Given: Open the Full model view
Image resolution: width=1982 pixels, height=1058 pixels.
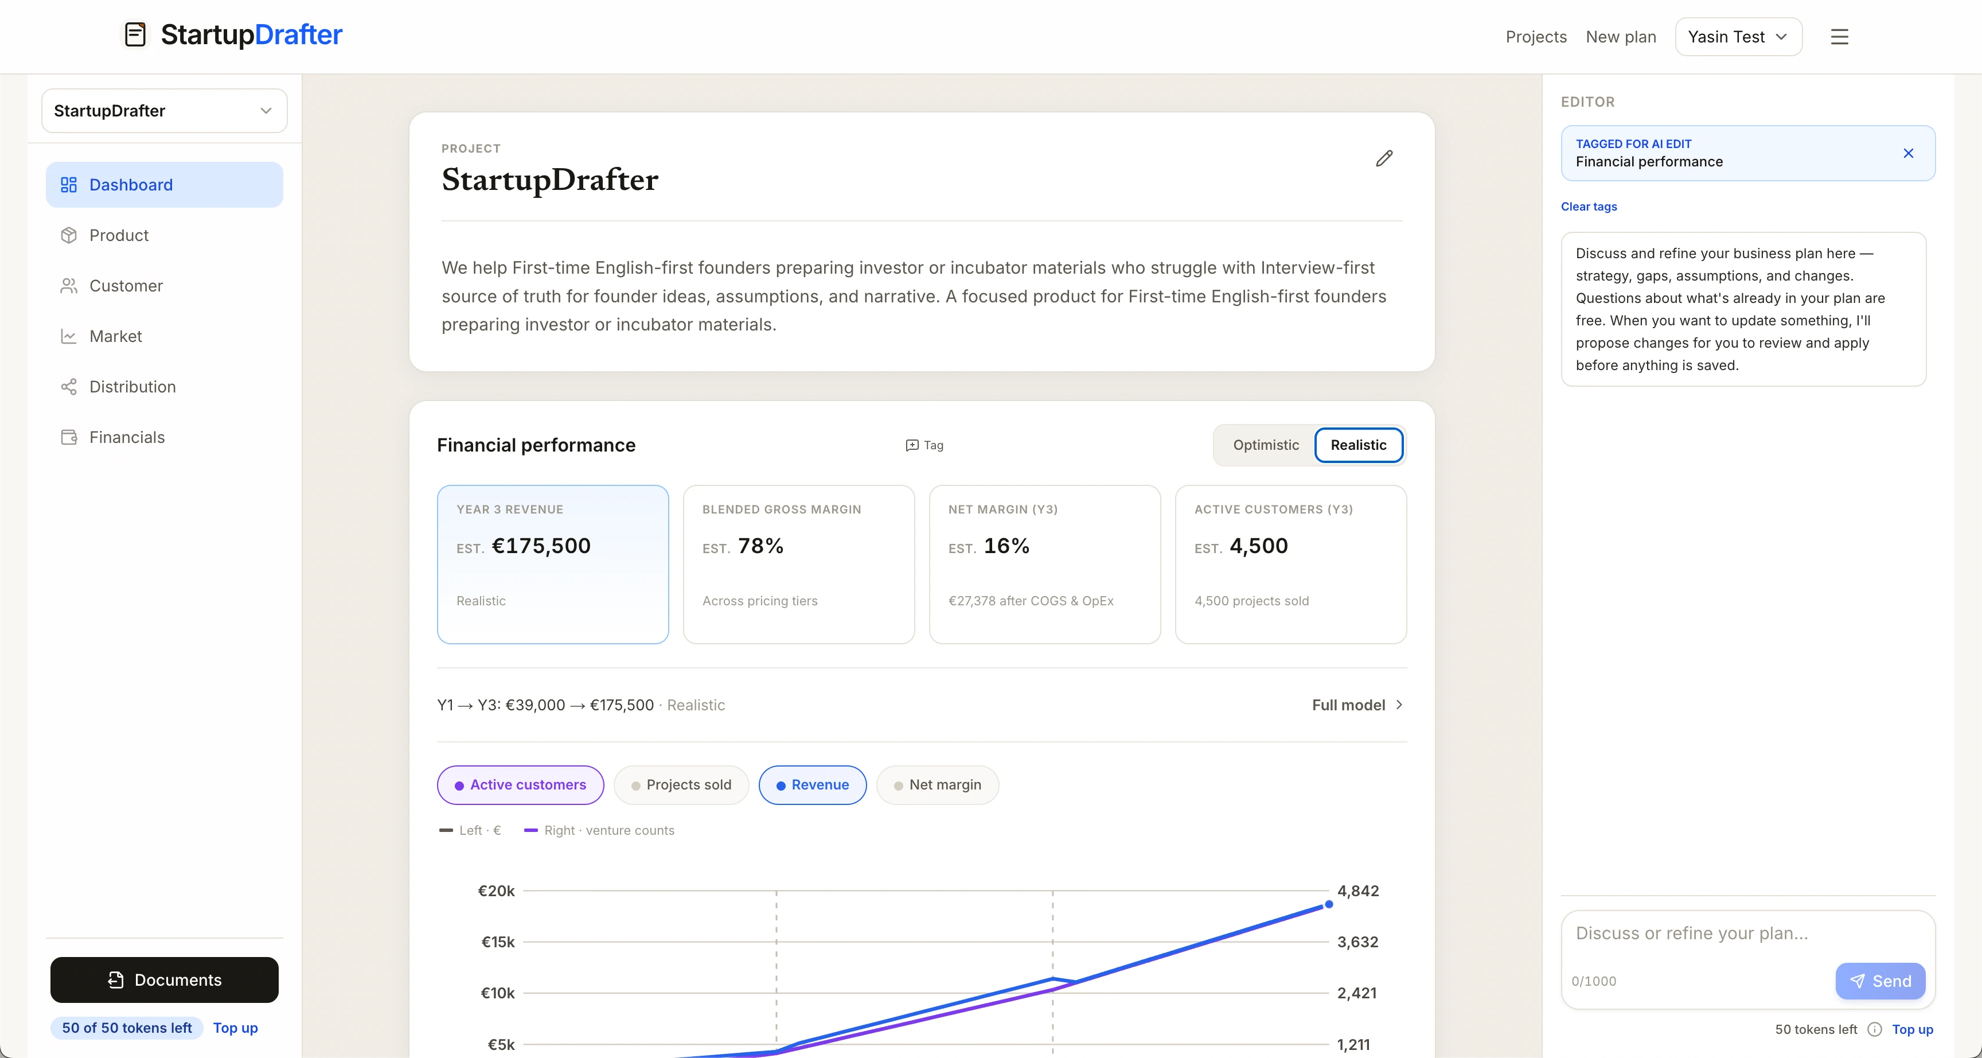Looking at the screenshot, I should pyautogui.click(x=1358, y=705).
